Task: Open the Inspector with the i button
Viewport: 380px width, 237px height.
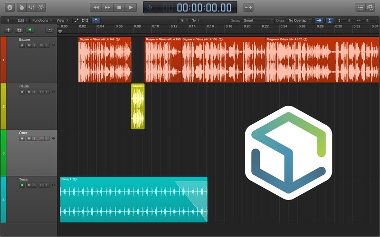Action: pos(9,8)
